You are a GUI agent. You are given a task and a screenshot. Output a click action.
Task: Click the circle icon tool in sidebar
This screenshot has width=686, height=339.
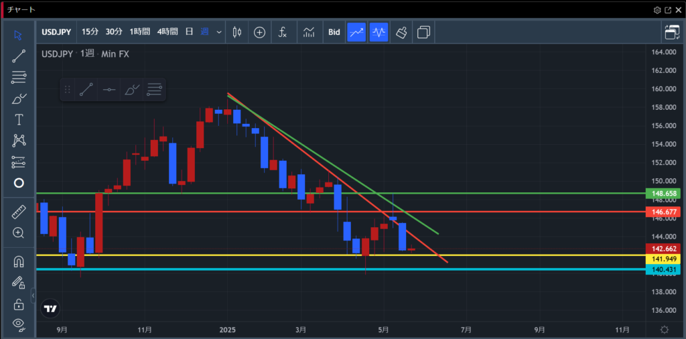coord(18,183)
